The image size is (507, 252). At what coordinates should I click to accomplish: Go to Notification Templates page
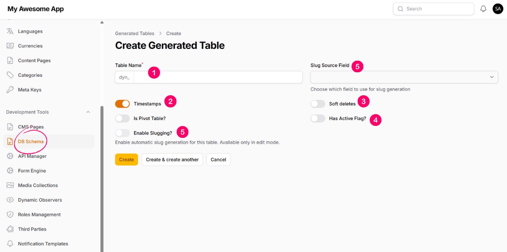43,244
